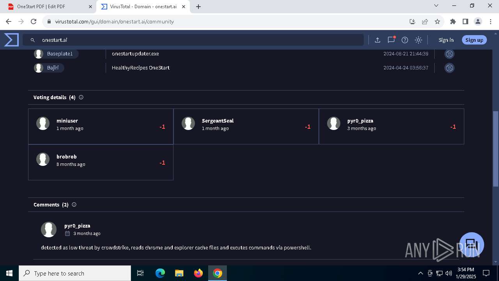Toggle light/dark theme sun icon
499x281 pixels.
tap(418, 40)
